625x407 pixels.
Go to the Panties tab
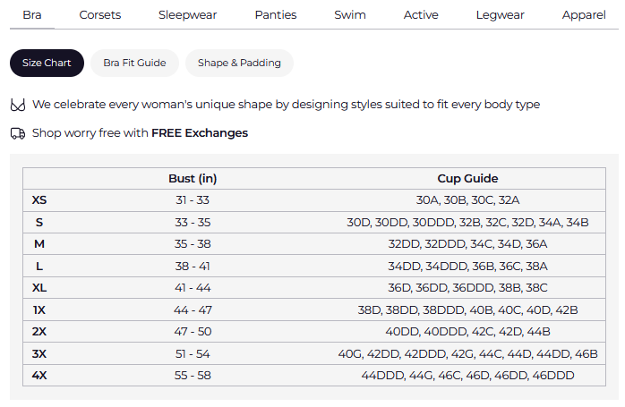click(x=276, y=15)
